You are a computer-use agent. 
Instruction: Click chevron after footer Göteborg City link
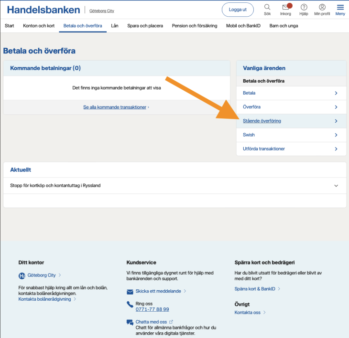click(60, 275)
